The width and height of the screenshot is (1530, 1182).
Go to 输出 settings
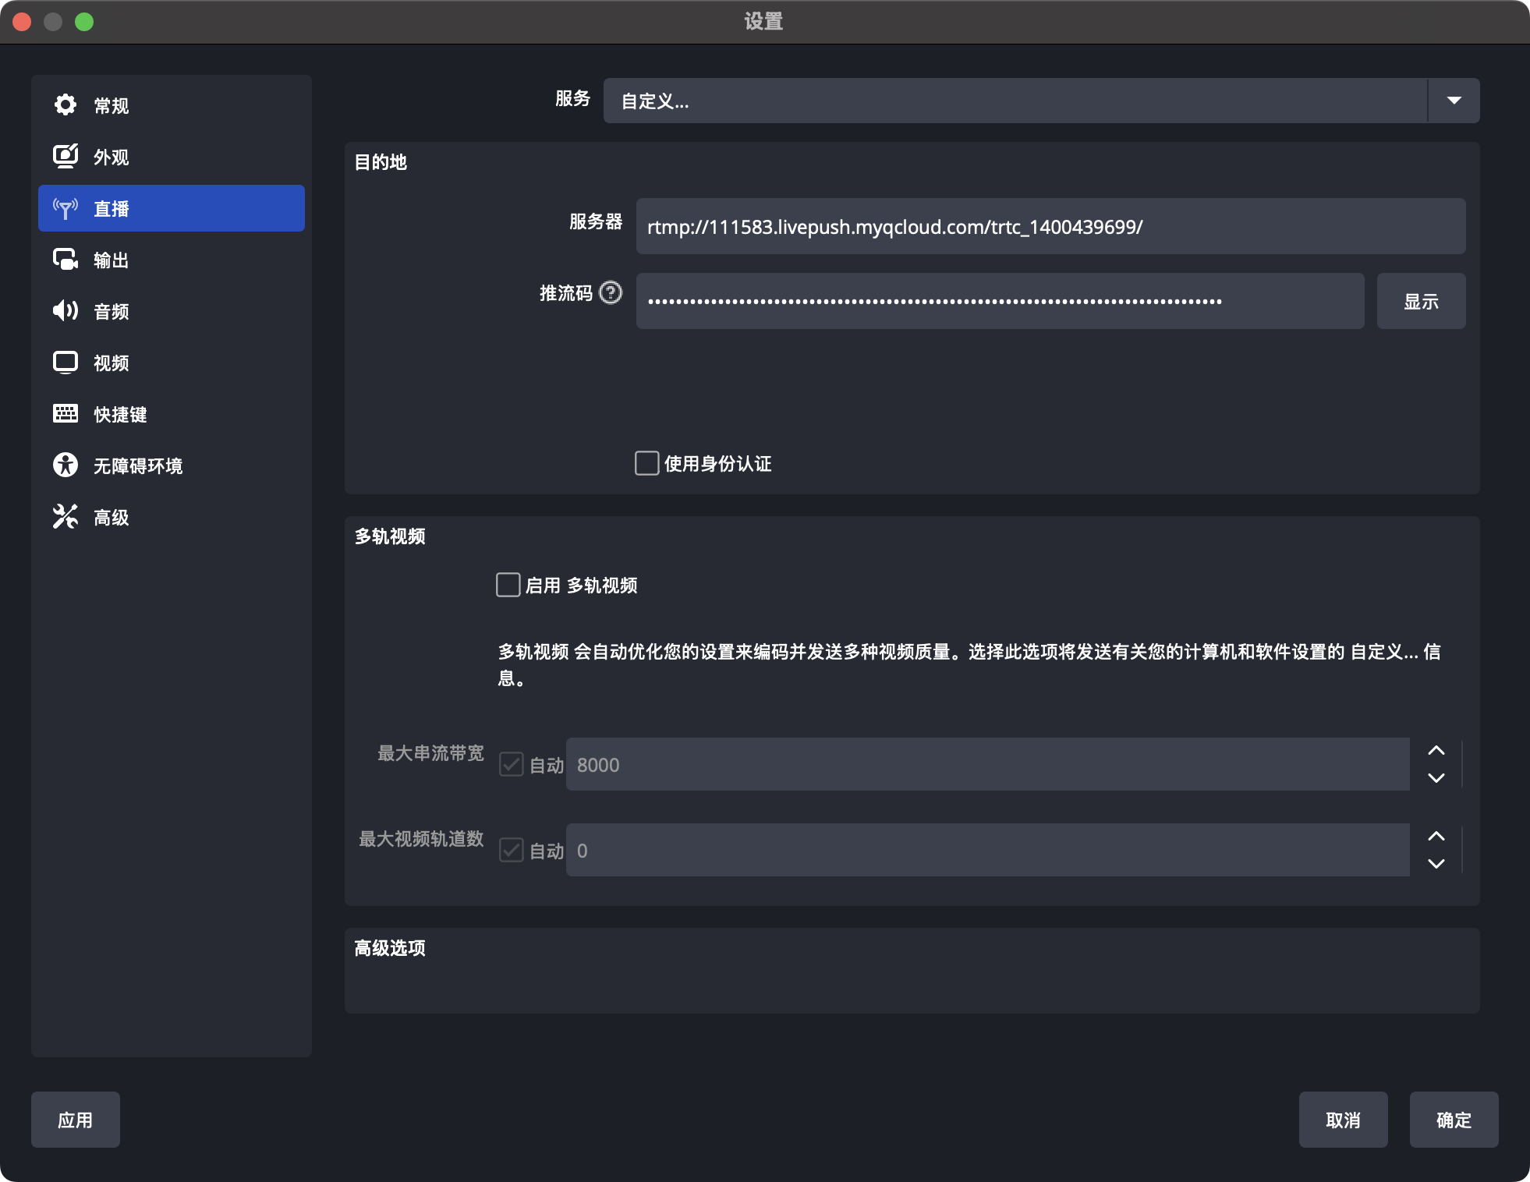(172, 260)
